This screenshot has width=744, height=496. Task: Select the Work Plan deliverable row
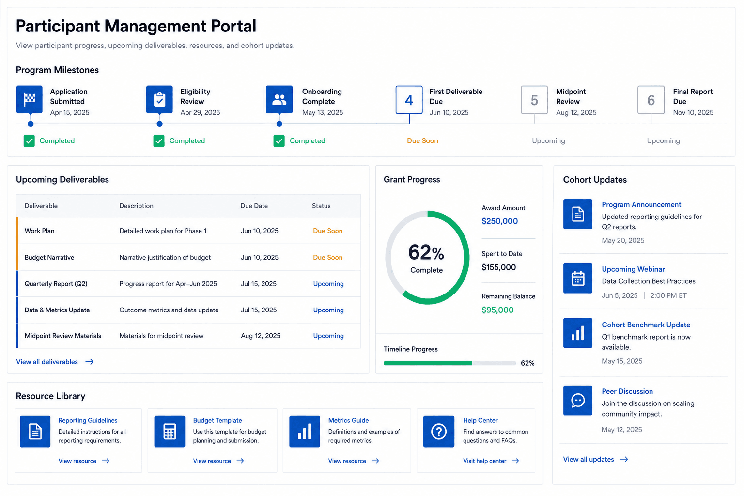coord(188,231)
